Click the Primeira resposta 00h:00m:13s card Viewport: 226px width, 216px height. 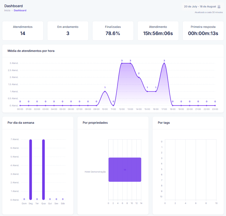click(x=203, y=31)
